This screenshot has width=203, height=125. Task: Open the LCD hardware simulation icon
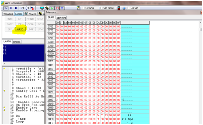tap(42, 8)
